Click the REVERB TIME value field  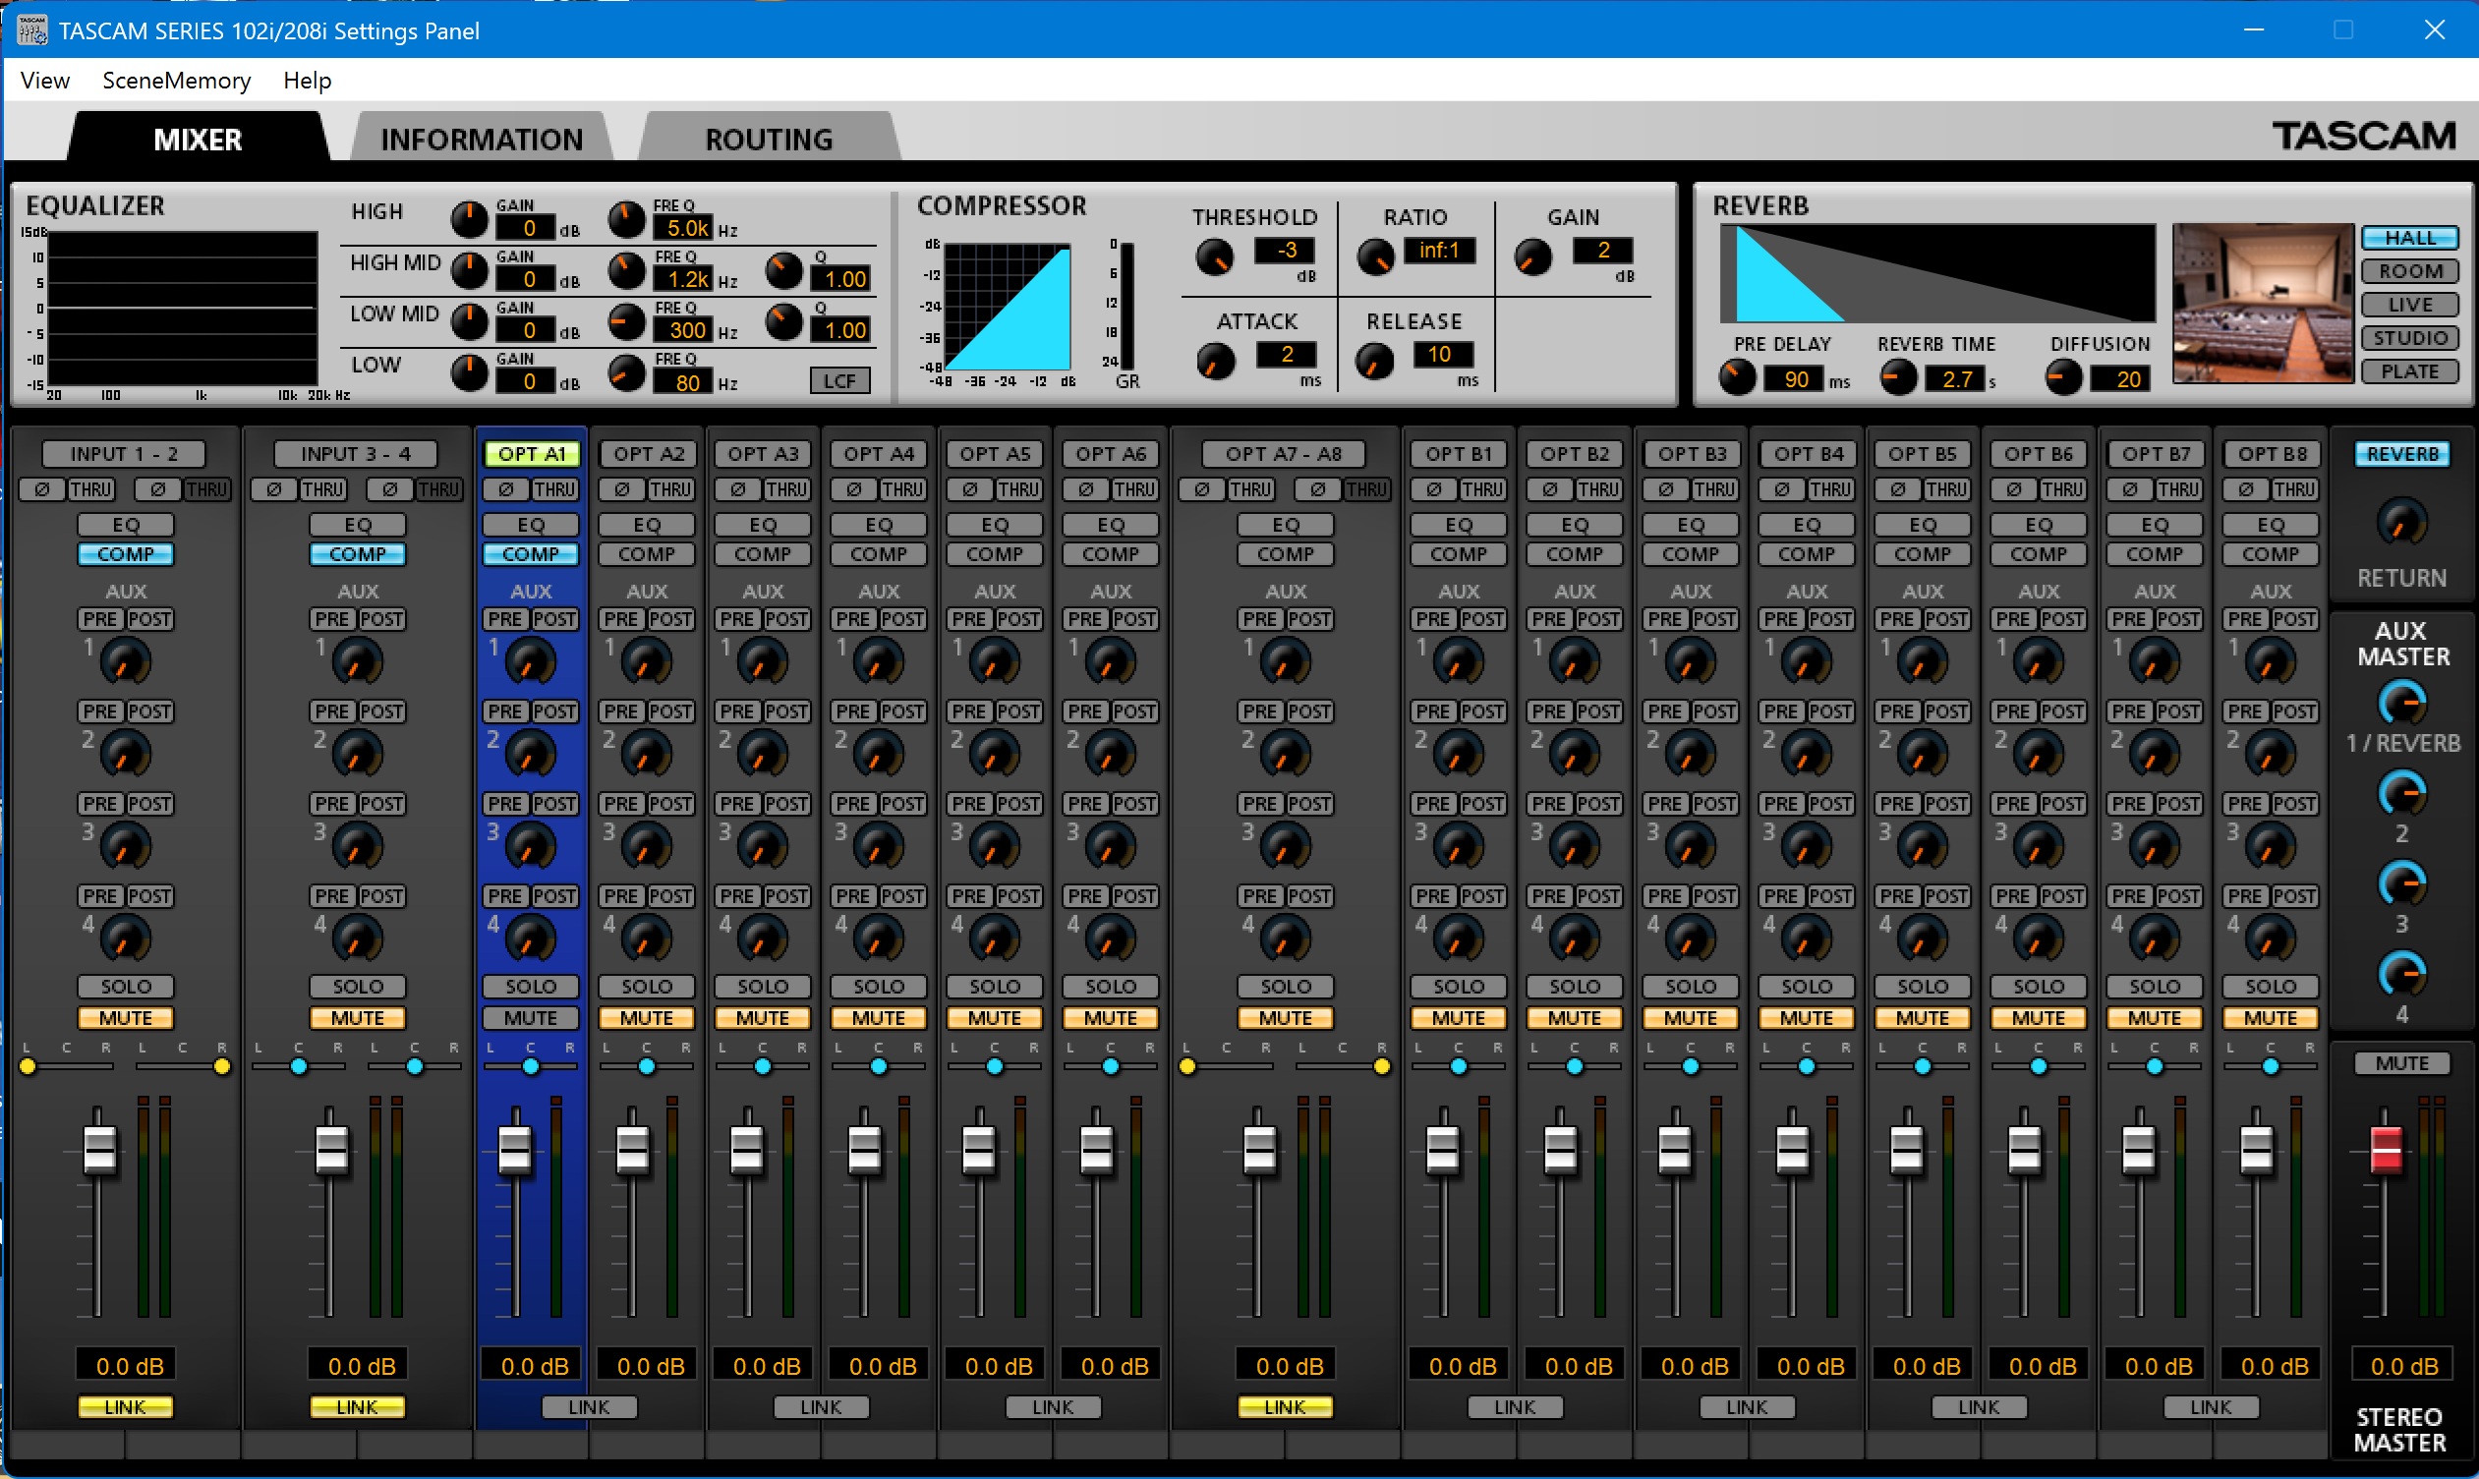click(x=1956, y=379)
